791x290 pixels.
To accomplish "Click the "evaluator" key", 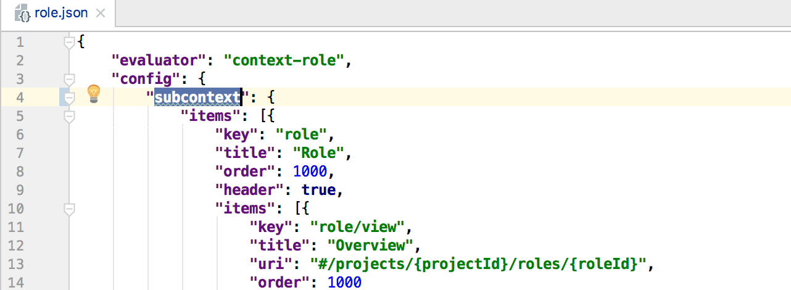I will 158,60.
